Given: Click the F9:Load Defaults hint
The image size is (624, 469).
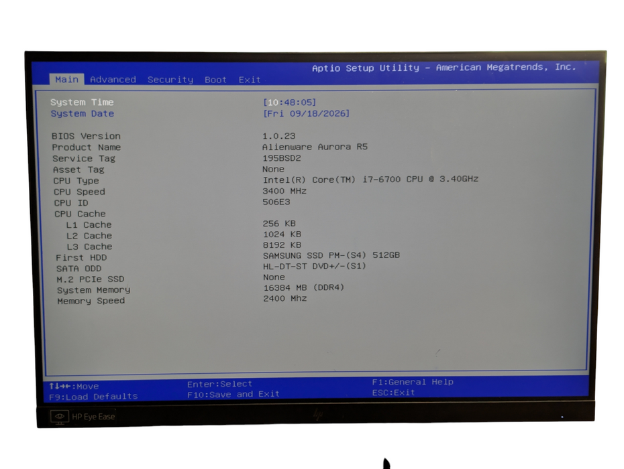Looking at the screenshot, I should 93,397.
